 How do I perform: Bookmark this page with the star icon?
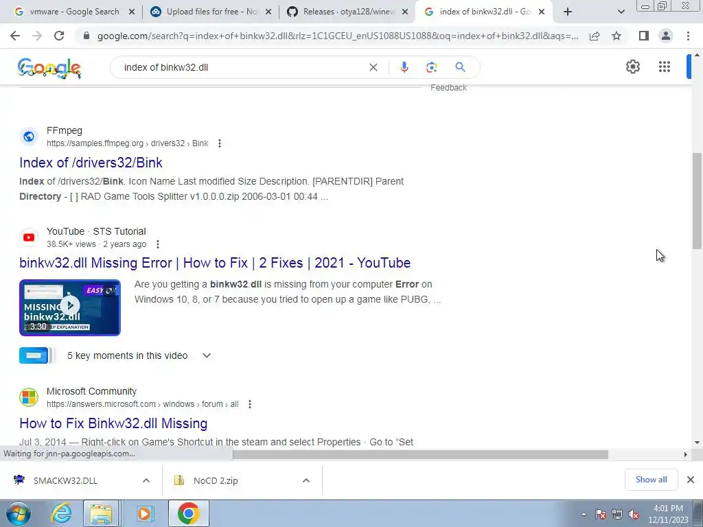coord(616,36)
